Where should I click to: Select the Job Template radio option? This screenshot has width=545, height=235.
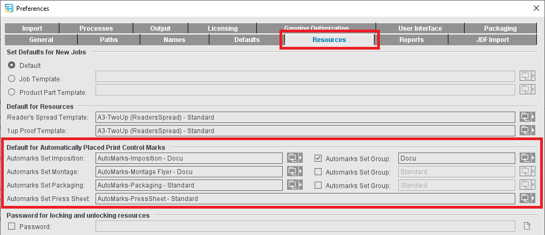[x=12, y=79]
